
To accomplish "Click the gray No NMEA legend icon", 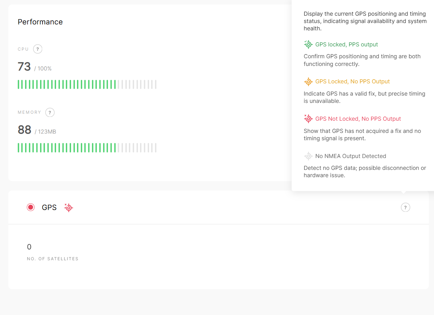I will click(x=308, y=156).
